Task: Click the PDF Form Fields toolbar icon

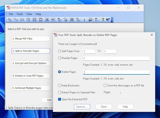Action: coord(72,19)
